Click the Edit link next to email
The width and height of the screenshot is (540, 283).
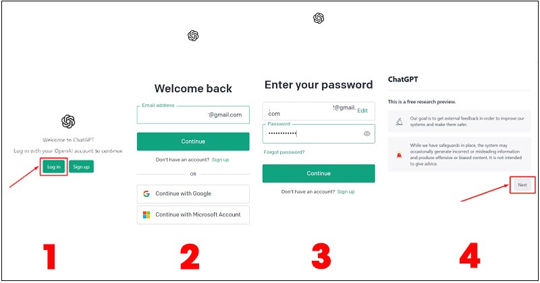(362, 111)
